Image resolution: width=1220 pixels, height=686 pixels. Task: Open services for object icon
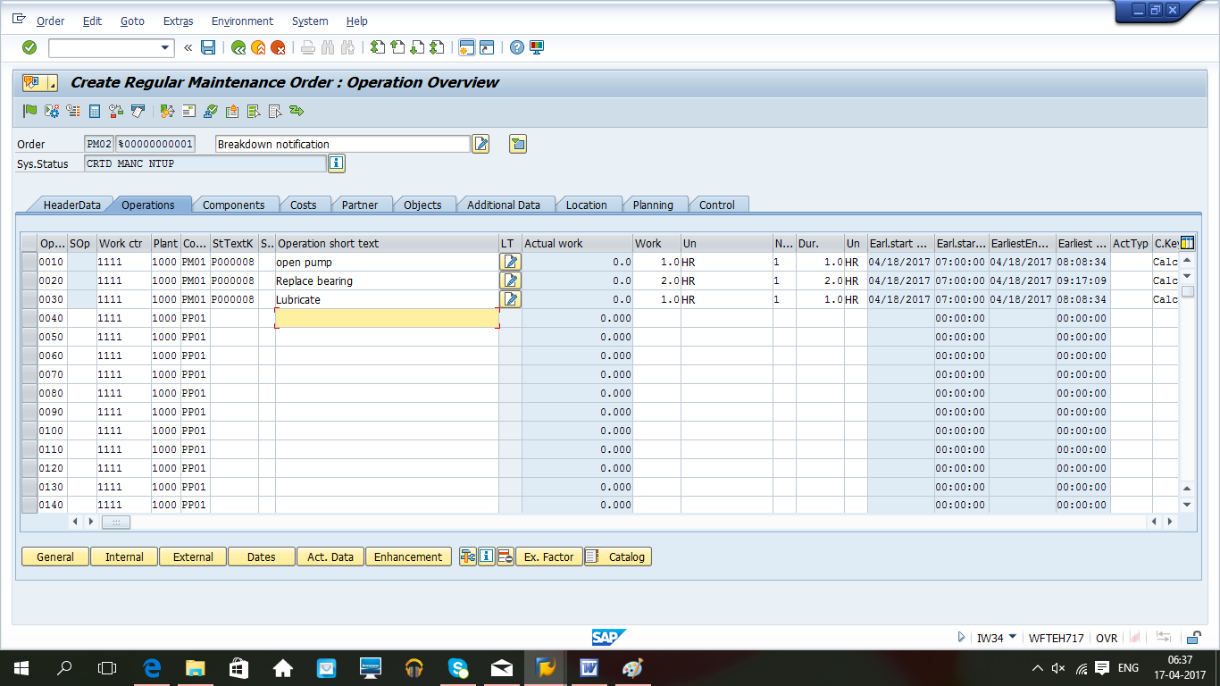(x=34, y=83)
